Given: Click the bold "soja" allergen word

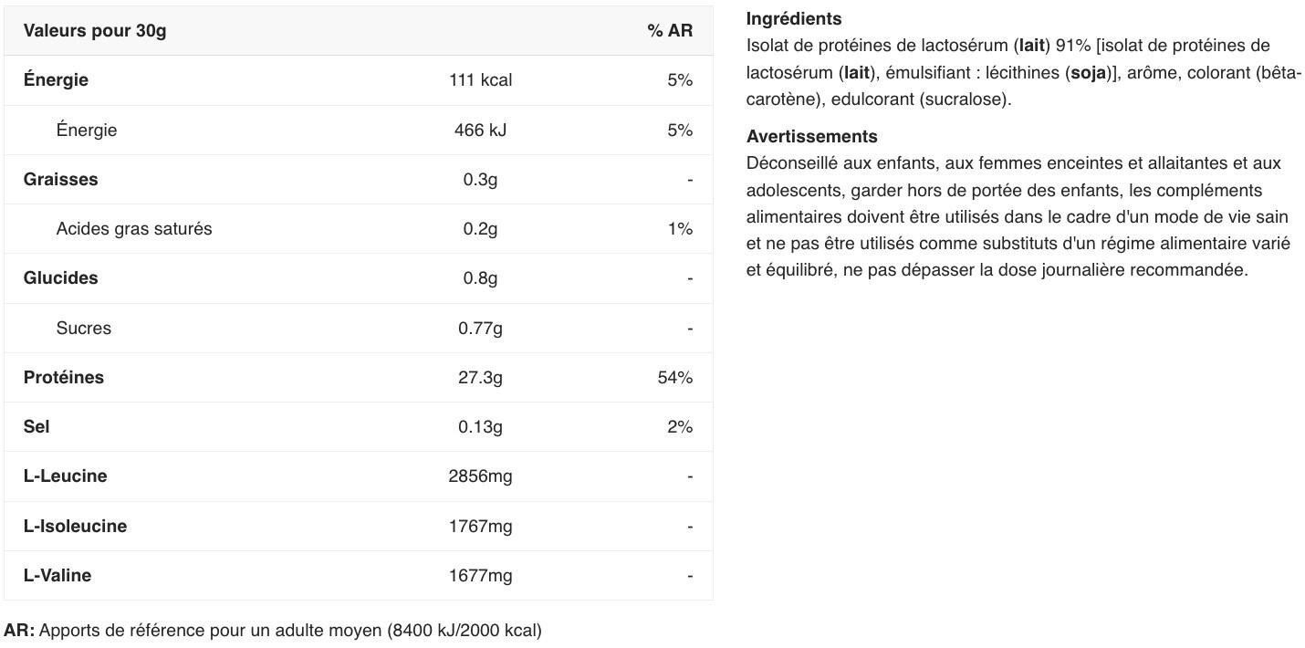Looking at the screenshot, I should (1088, 72).
